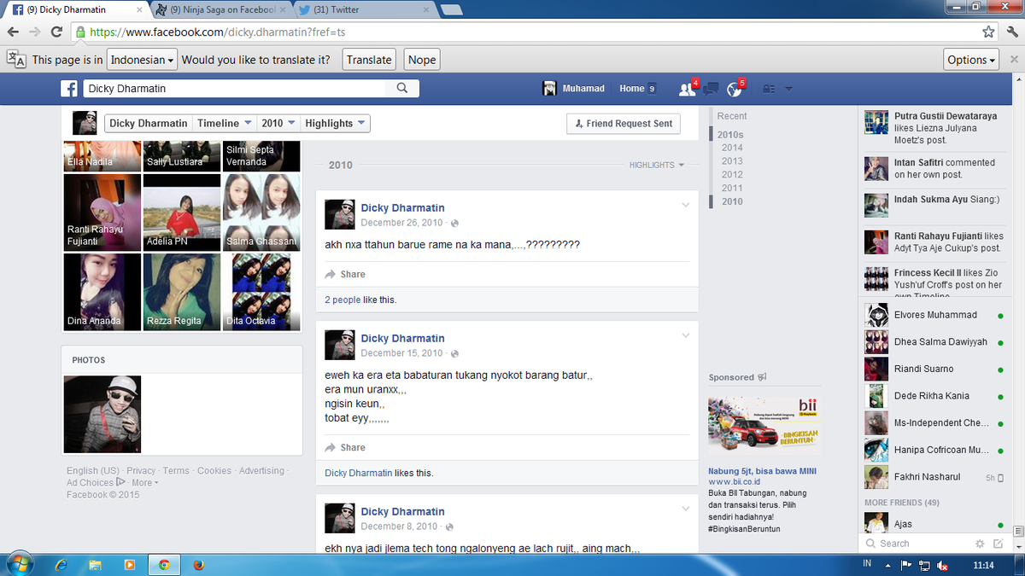
Task: Click browser back arrow
Action: pyautogui.click(x=13, y=32)
